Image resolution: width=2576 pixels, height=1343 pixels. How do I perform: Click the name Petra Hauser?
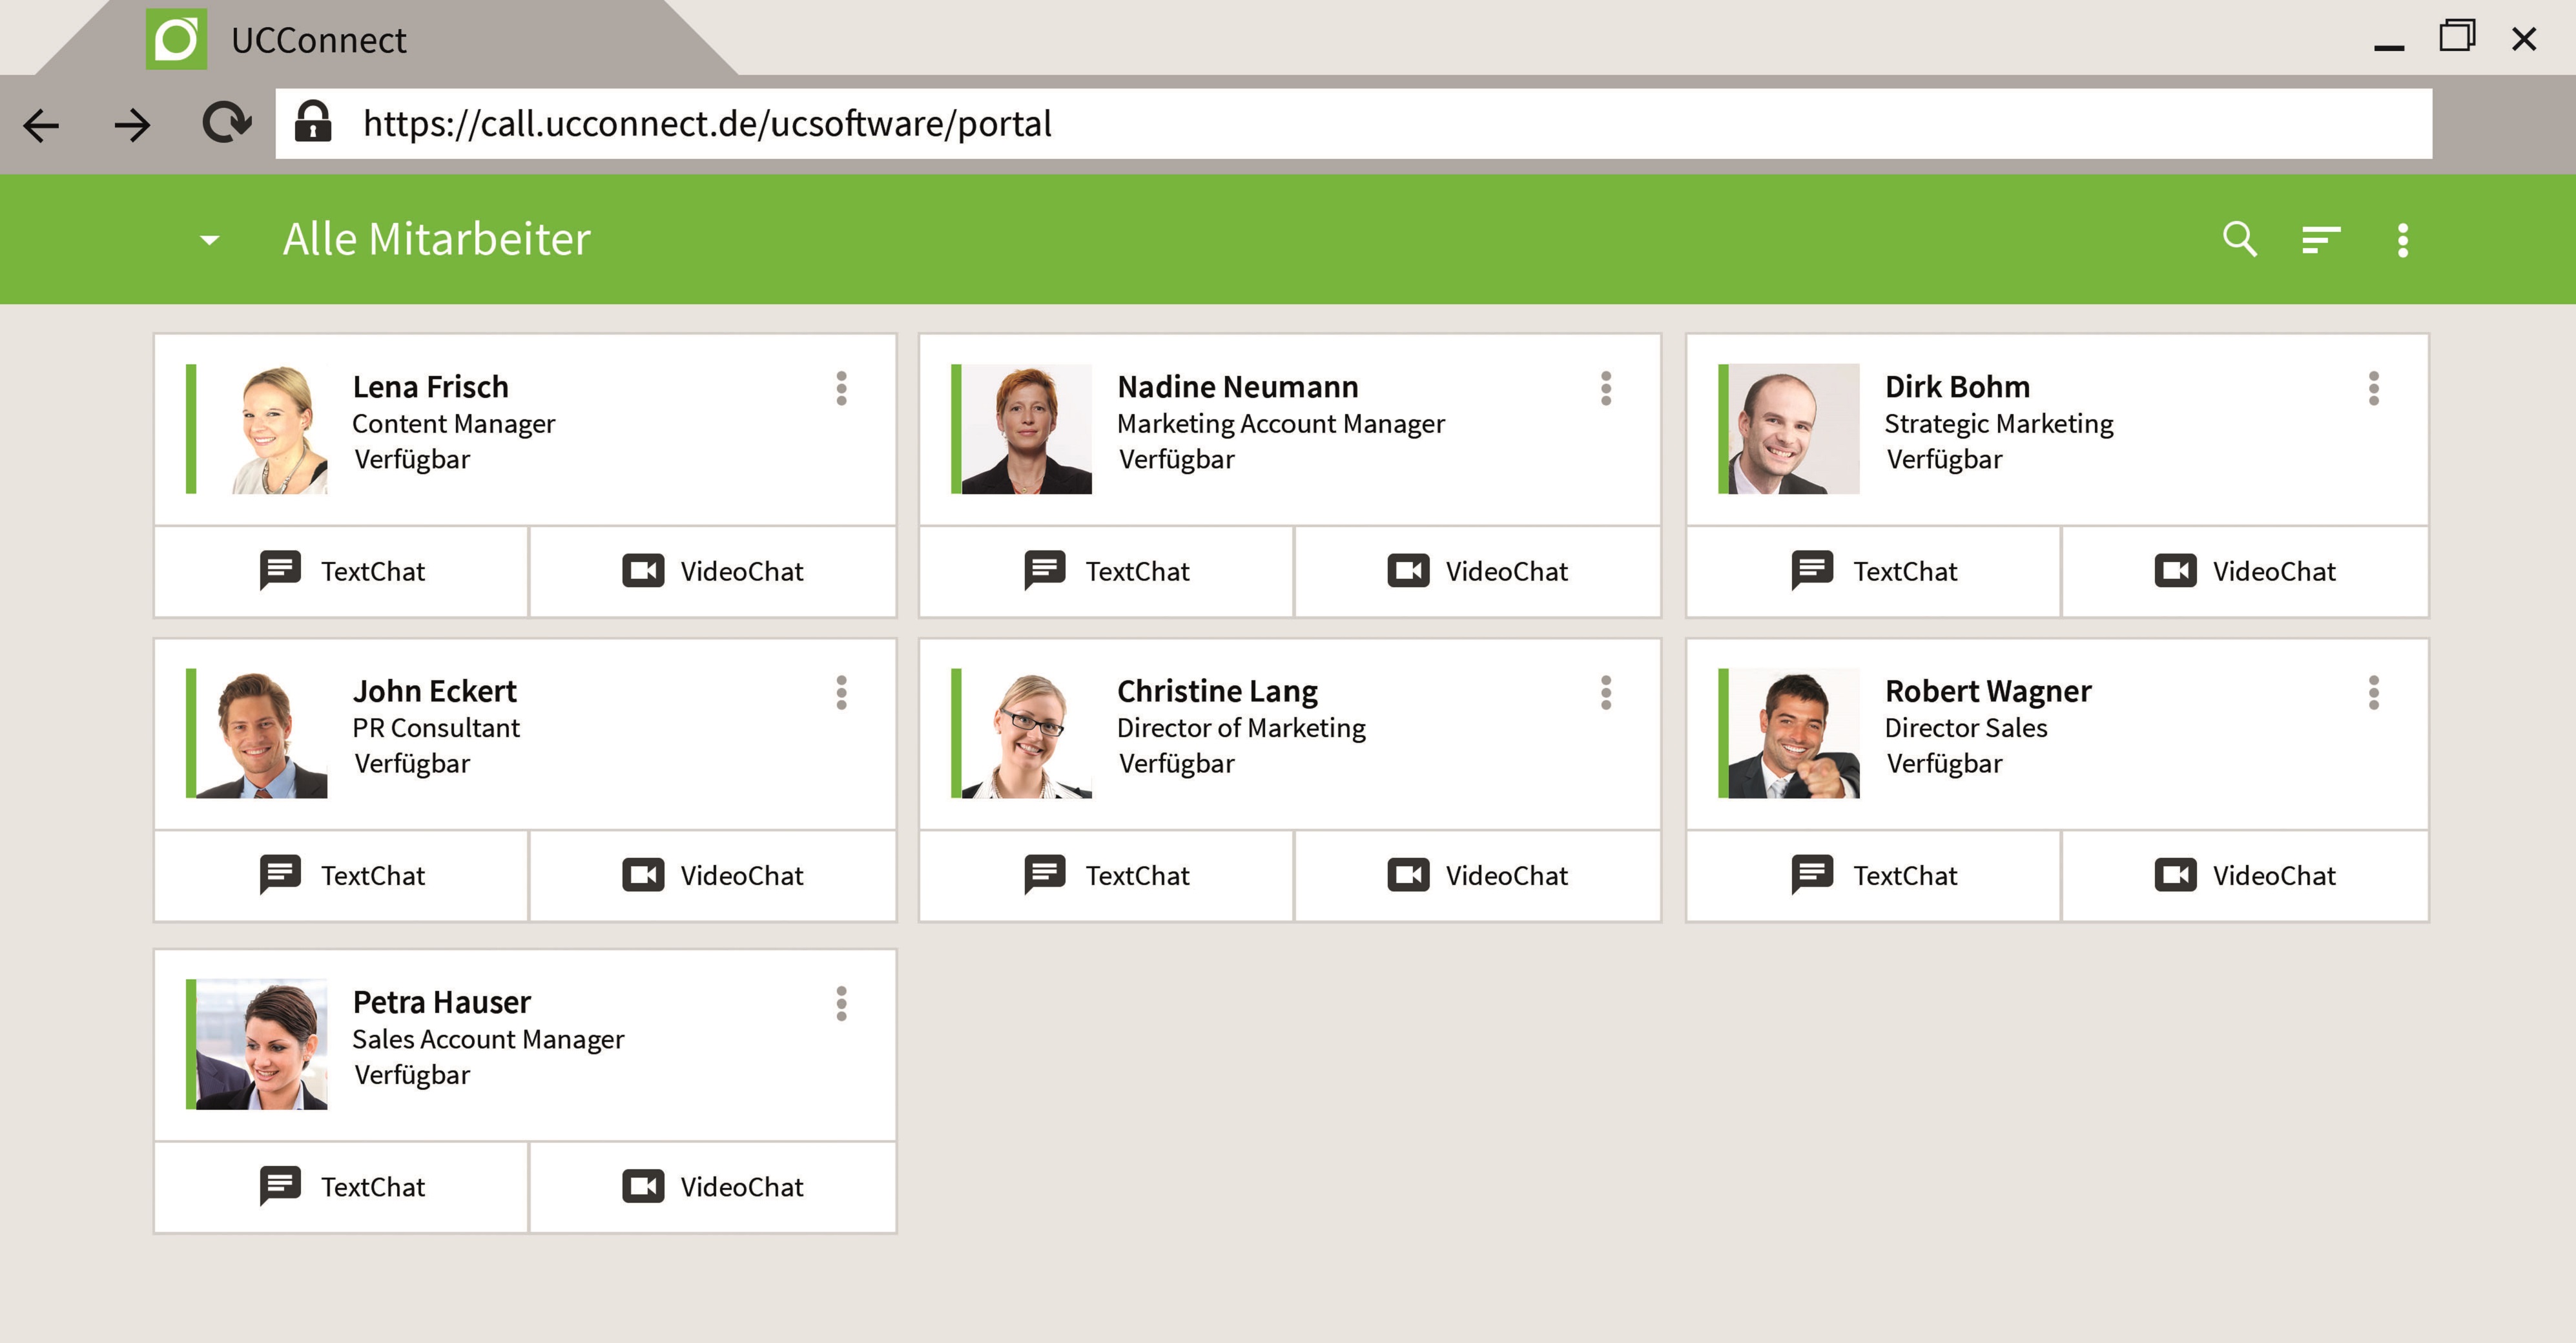point(442,1002)
